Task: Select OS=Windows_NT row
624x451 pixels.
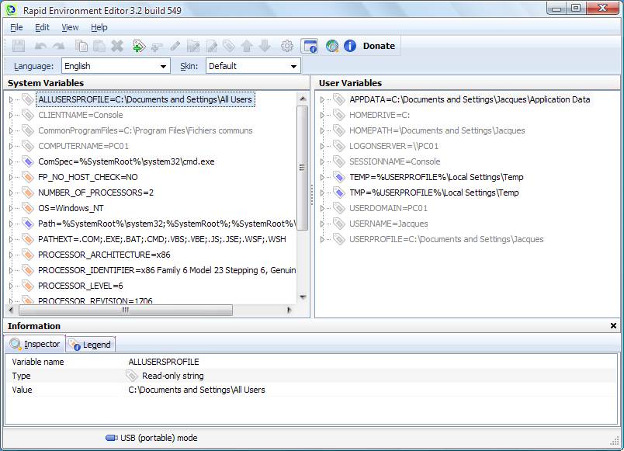Action: point(71,208)
